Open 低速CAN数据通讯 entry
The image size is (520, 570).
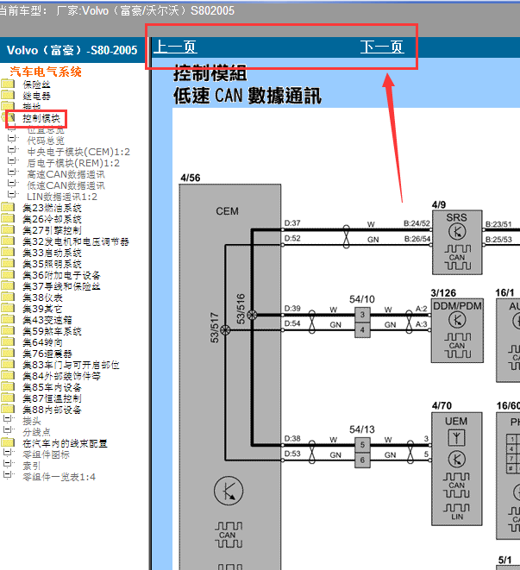click(x=66, y=185)
